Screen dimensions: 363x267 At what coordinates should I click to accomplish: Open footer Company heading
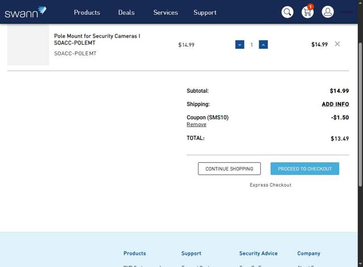pos(309,253)
